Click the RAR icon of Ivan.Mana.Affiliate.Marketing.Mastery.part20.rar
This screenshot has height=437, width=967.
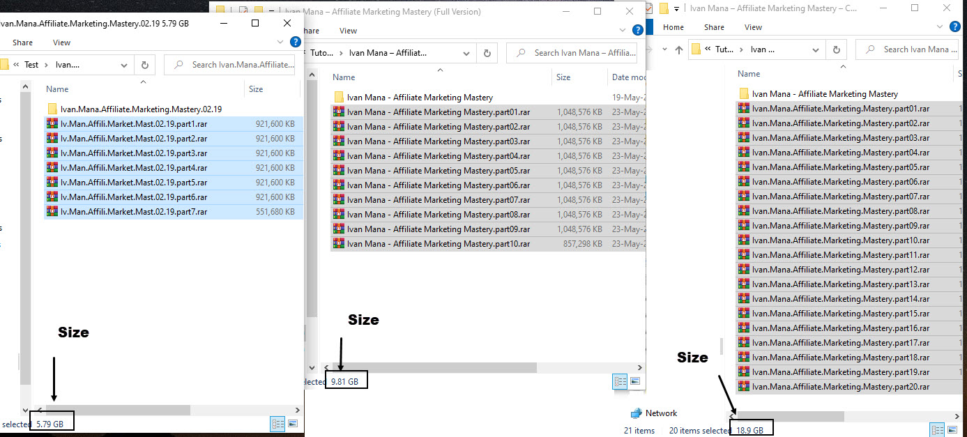(744, 387)
